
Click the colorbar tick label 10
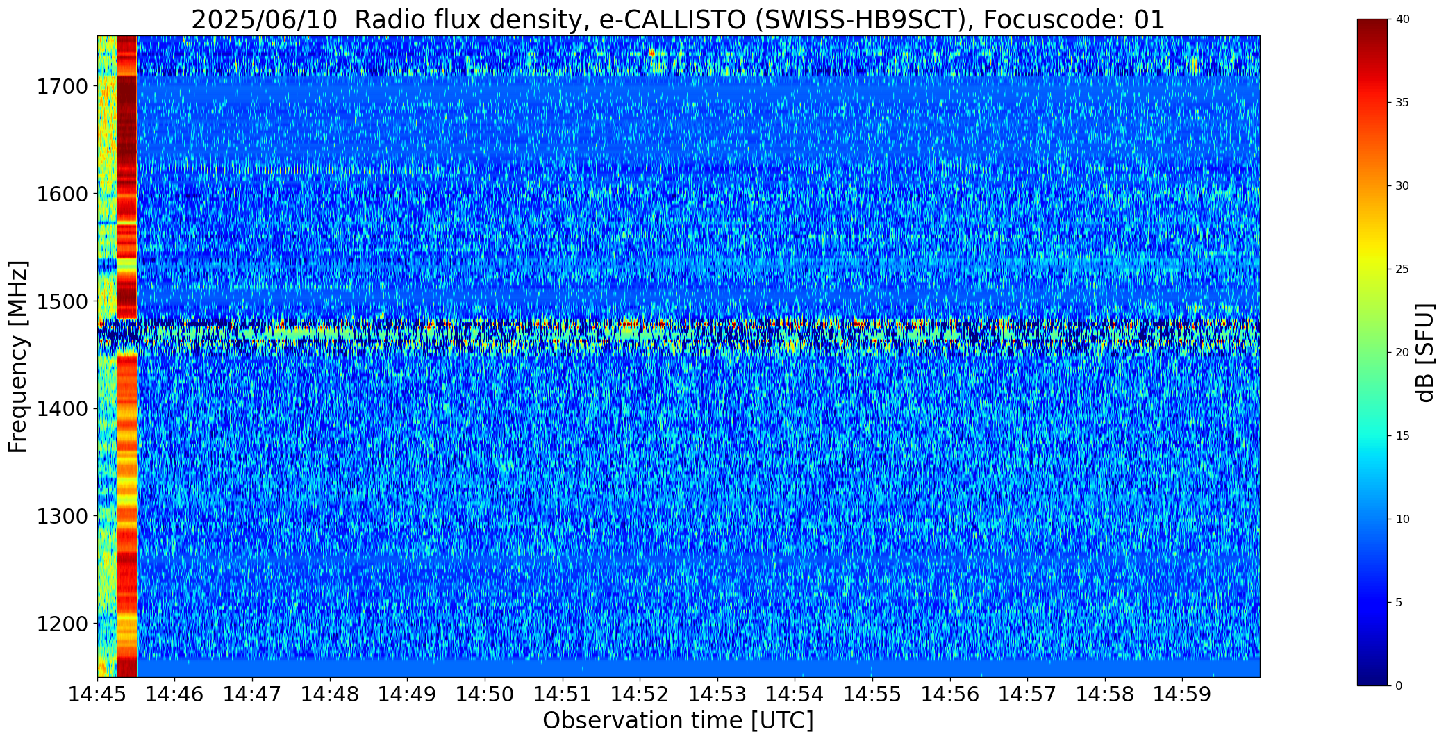tap(1402, 519)
